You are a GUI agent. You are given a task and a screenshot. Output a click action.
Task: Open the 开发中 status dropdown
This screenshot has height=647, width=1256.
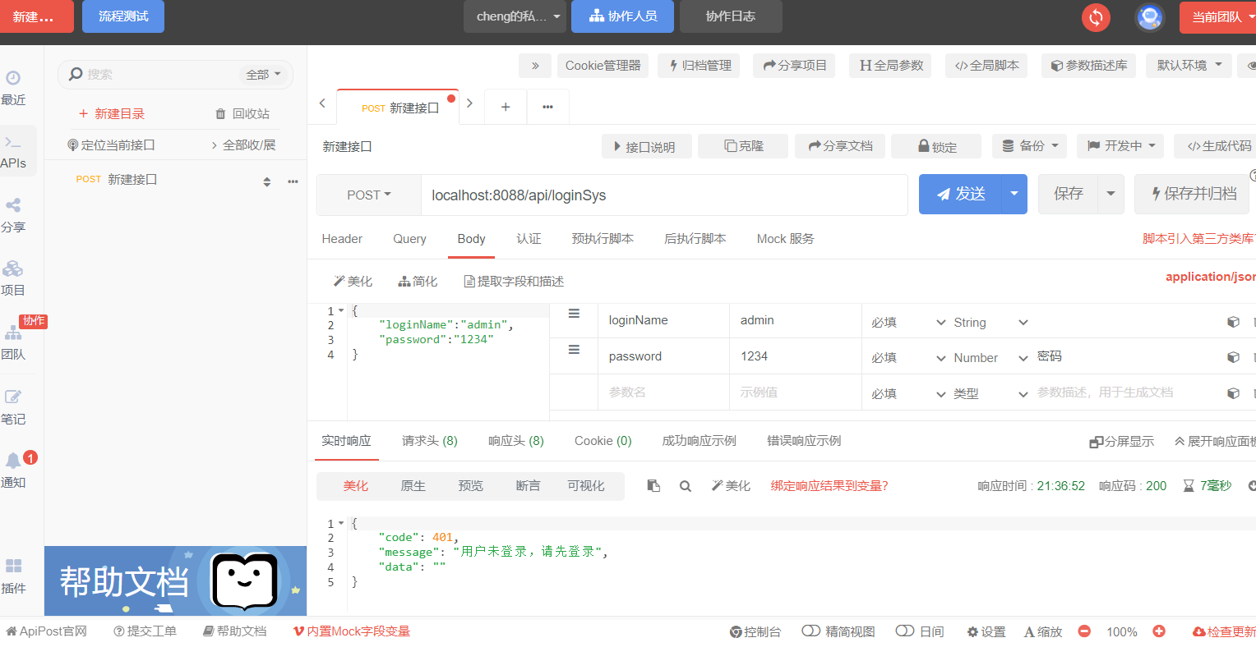1121,146
